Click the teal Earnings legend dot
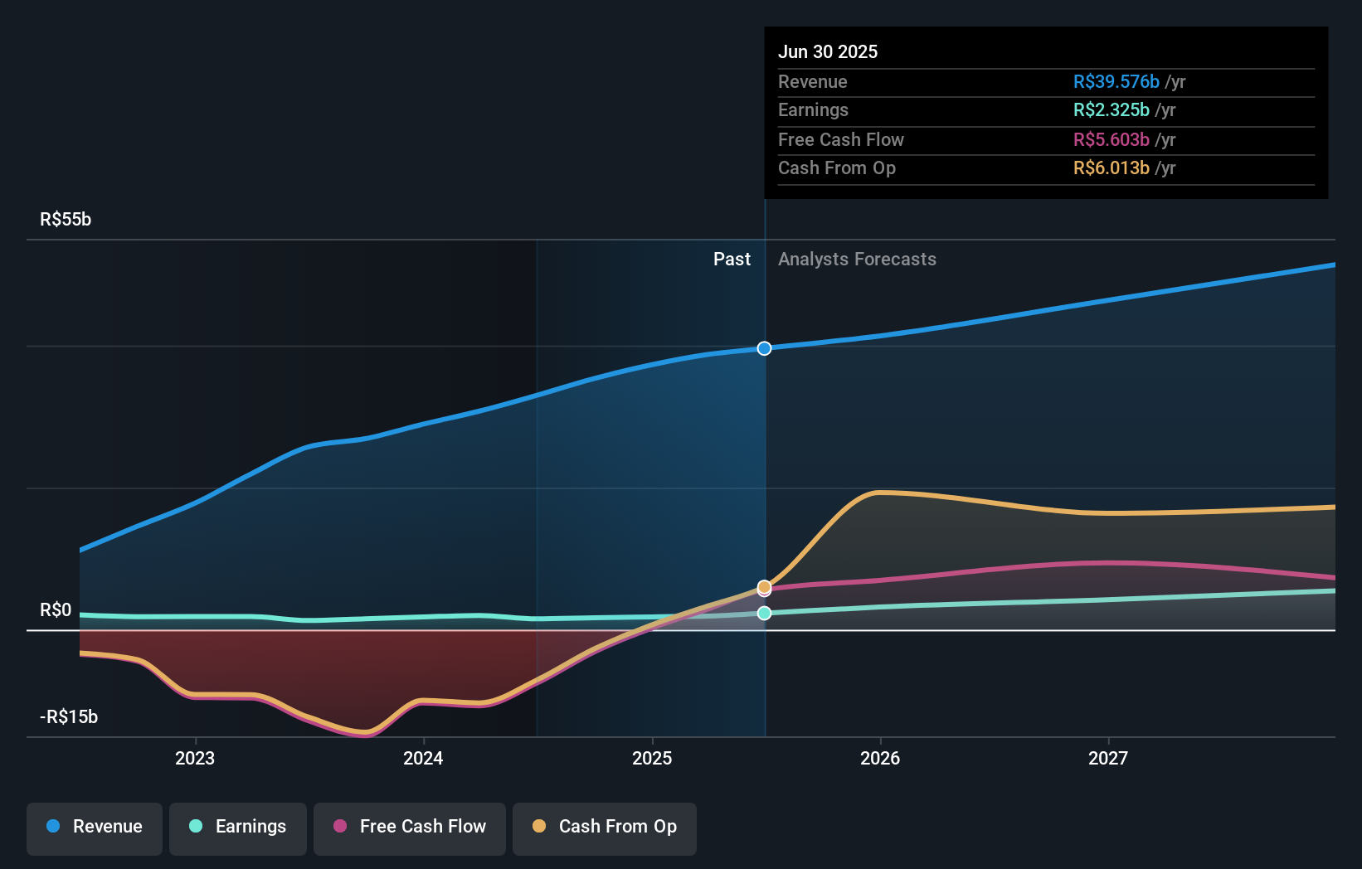 194,827
